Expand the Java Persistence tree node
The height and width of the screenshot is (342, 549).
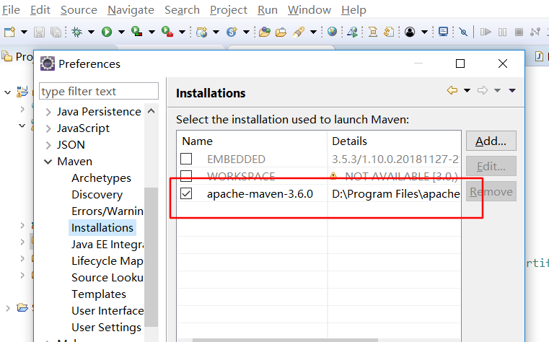[48, 112]
